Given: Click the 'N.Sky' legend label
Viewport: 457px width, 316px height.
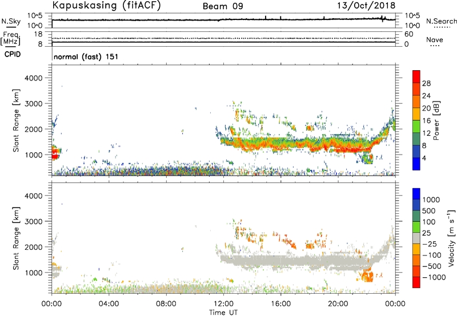Looking at the screenshot, I should (x=11, y=22).
